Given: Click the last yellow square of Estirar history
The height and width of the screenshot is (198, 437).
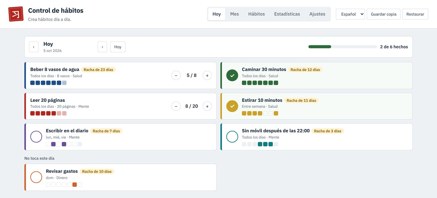Looking at the screenshot, I should tap(276, 113).
